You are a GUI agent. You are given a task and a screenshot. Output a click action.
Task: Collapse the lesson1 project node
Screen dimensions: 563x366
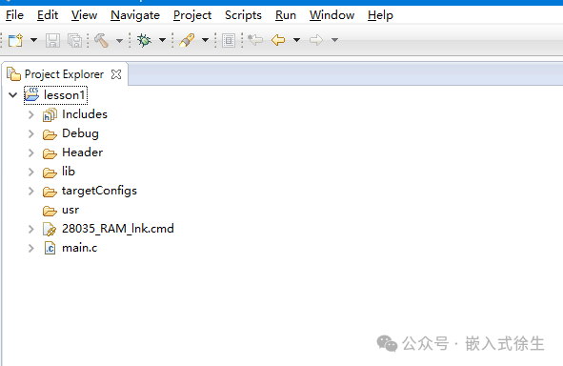13,95
